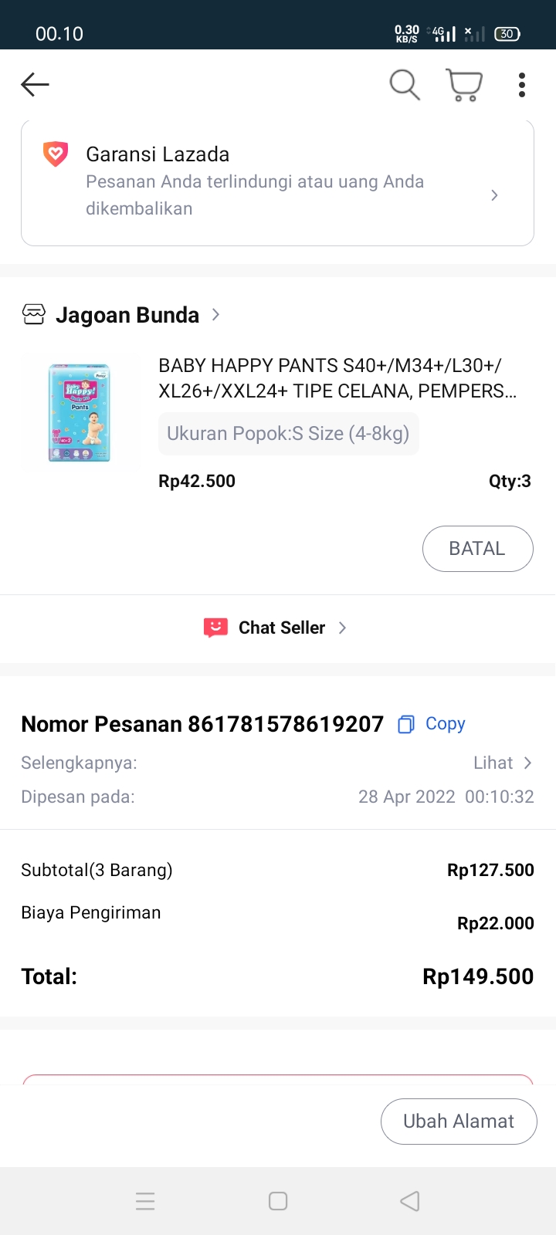
Task: Tap the back arrow icon
Action: tap(35, 84)
